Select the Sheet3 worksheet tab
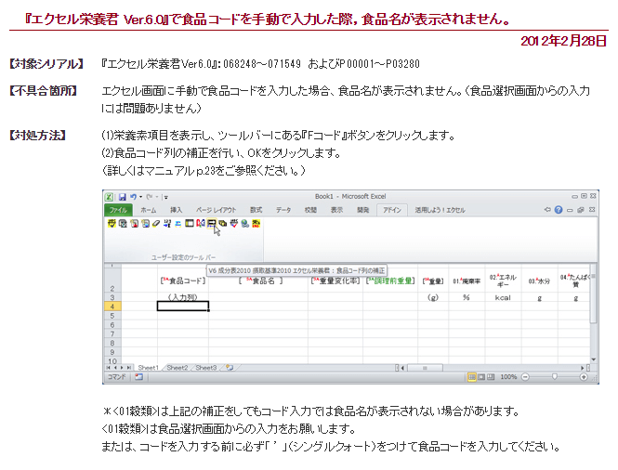The width and height of the screenshot is (618, 470). pos(206,368)
